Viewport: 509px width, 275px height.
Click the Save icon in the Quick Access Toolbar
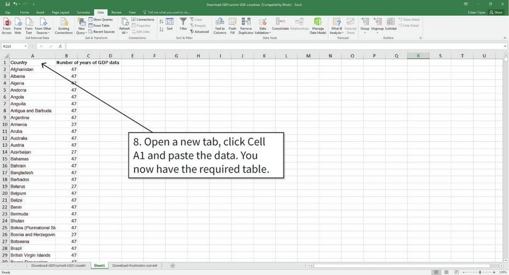point(8,4)
